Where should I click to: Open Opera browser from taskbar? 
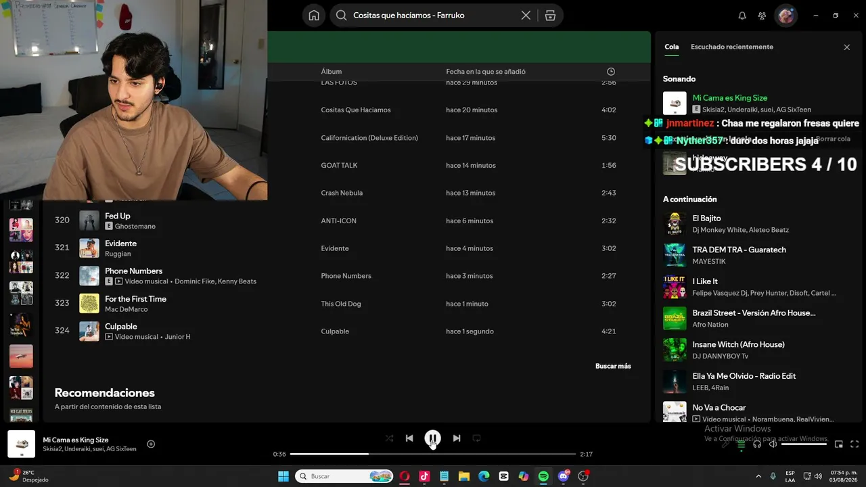point(405,476)
